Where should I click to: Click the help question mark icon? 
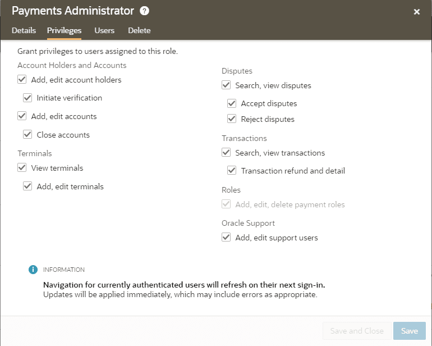(x=145, y=11)
